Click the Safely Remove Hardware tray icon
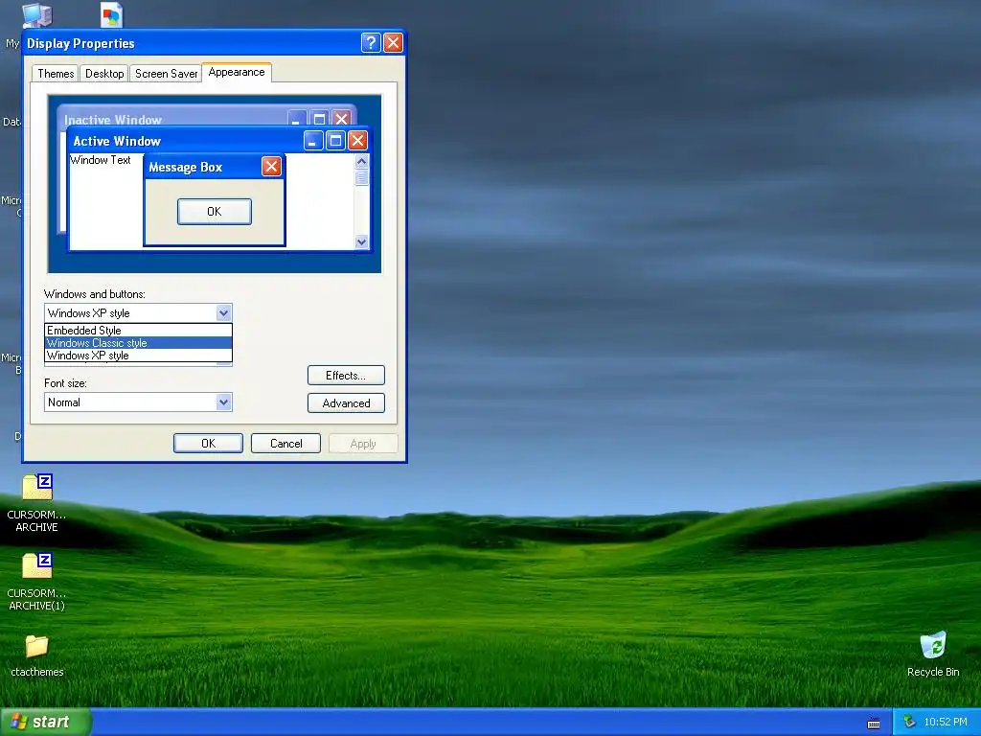Image resolution: width=981 pixels, height=736 pixels. (909, 722)
